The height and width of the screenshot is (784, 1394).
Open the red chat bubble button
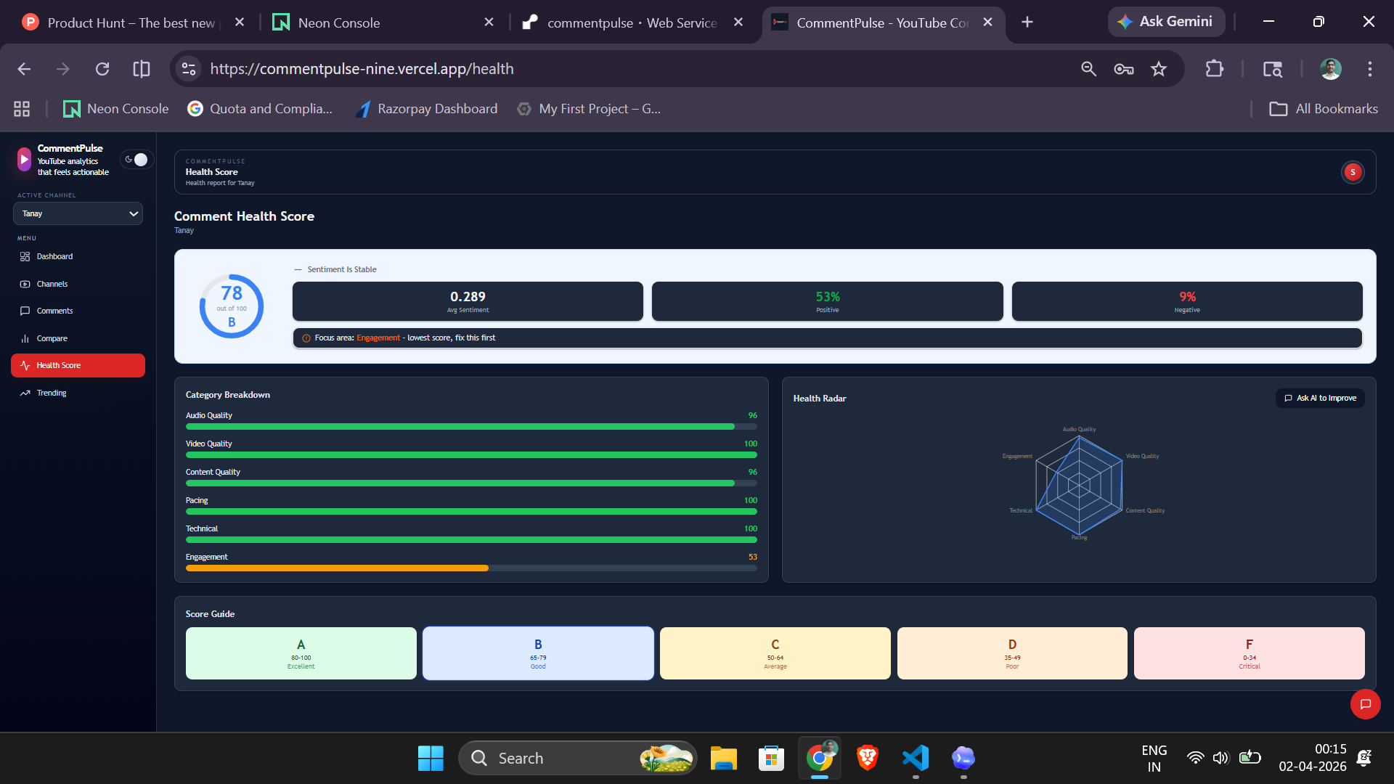point(1365,704)
